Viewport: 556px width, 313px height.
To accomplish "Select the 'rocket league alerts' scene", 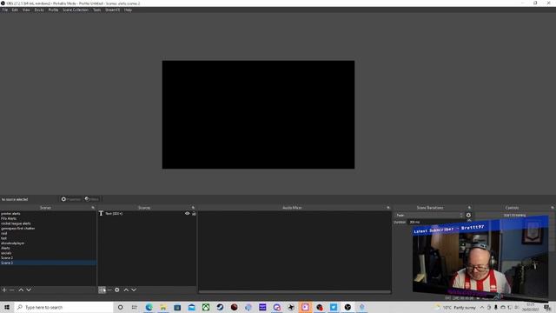I will click(x=48, y=223).
